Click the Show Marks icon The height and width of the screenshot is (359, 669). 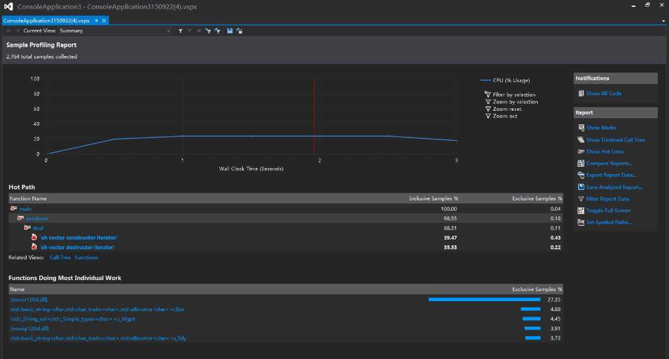tap(581, 128)
